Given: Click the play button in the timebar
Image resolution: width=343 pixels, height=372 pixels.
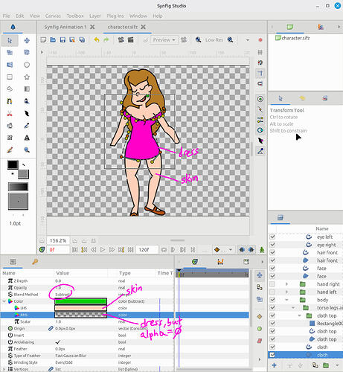Looking at the screenshot, I should coord(103,250).
